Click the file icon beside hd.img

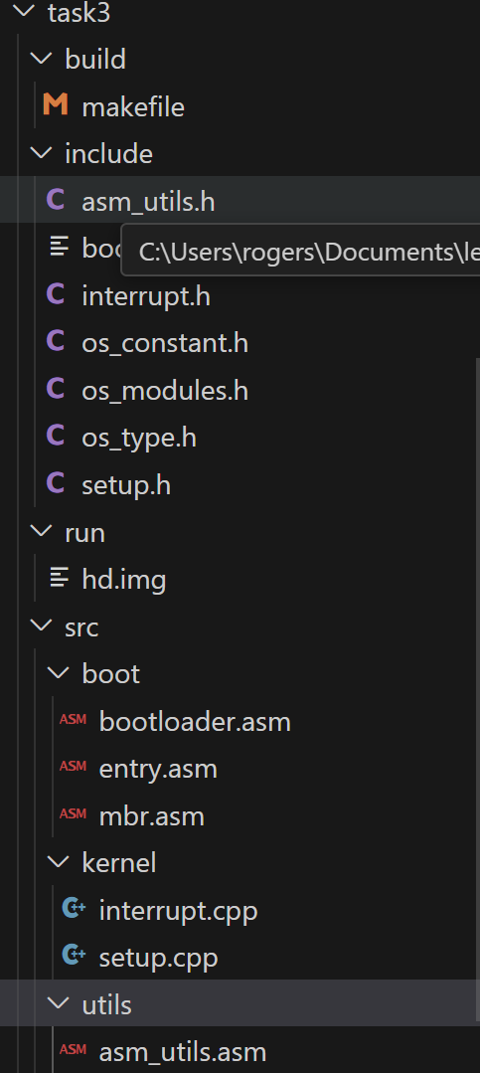60,579
